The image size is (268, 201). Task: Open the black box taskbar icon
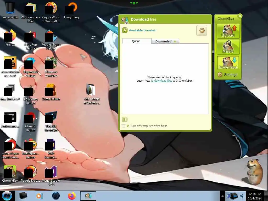pyautogui.click(x=23, y=196)
